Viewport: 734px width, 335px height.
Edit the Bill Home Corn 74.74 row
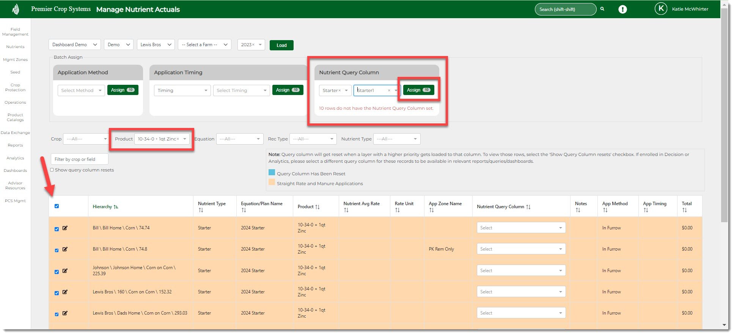point(65,228)
